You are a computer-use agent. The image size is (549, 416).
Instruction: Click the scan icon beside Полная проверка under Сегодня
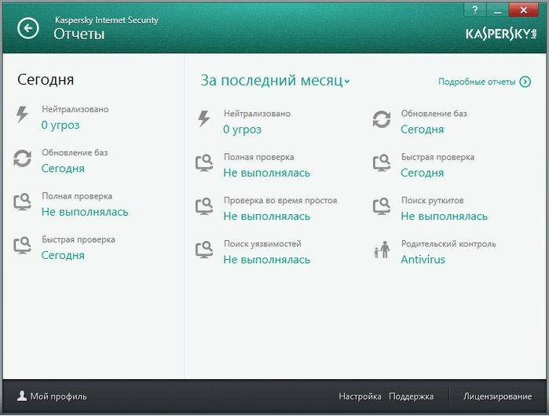click(x=23, y=202)
